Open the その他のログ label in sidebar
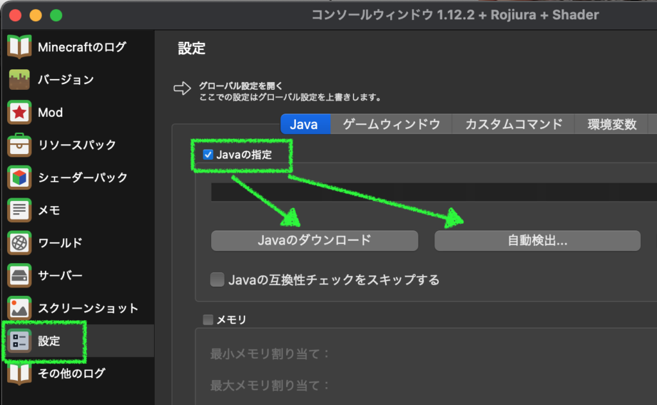 (x=72, y=373)
